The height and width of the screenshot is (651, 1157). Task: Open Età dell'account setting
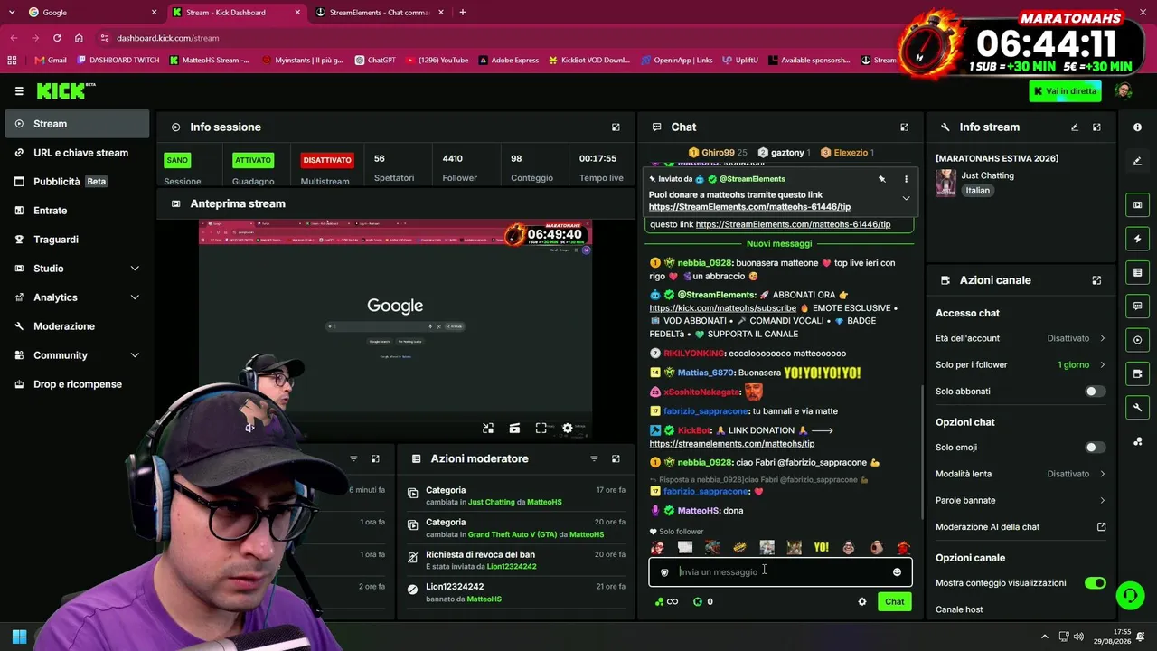(1021, 338)
